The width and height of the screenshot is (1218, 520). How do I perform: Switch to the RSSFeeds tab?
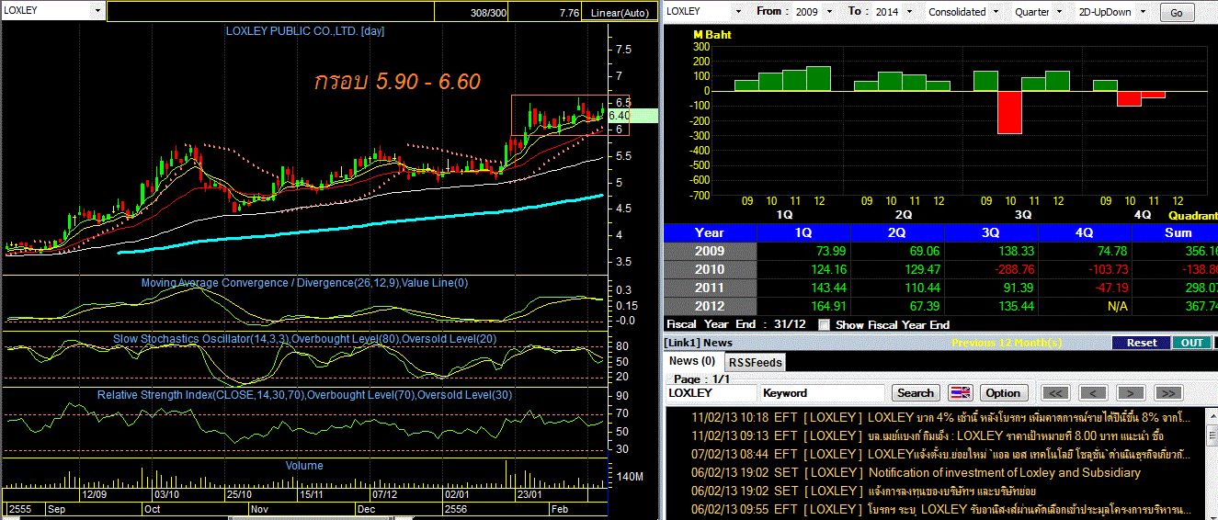(x=756, y=362)
